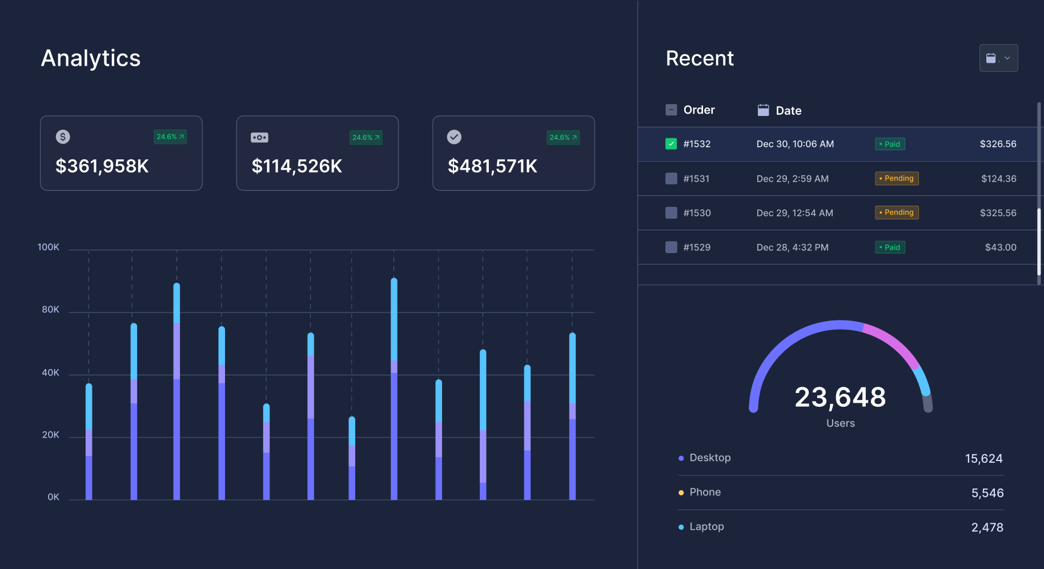Click the Paid status badge for order #1532
This screenshot has width=1044, height=569.
(890, 144)
